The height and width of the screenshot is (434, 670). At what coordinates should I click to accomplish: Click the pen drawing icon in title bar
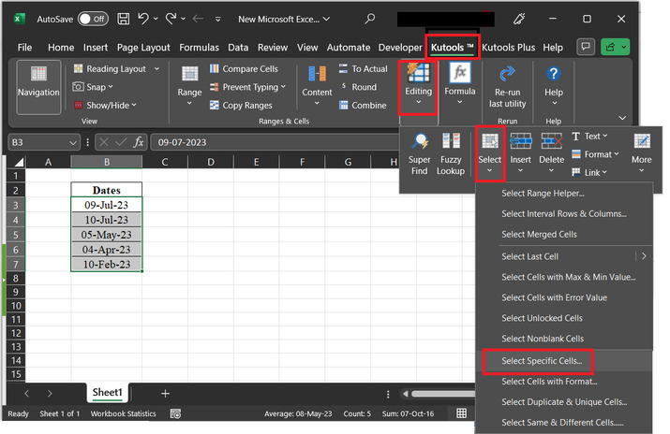tap(519, 19)
